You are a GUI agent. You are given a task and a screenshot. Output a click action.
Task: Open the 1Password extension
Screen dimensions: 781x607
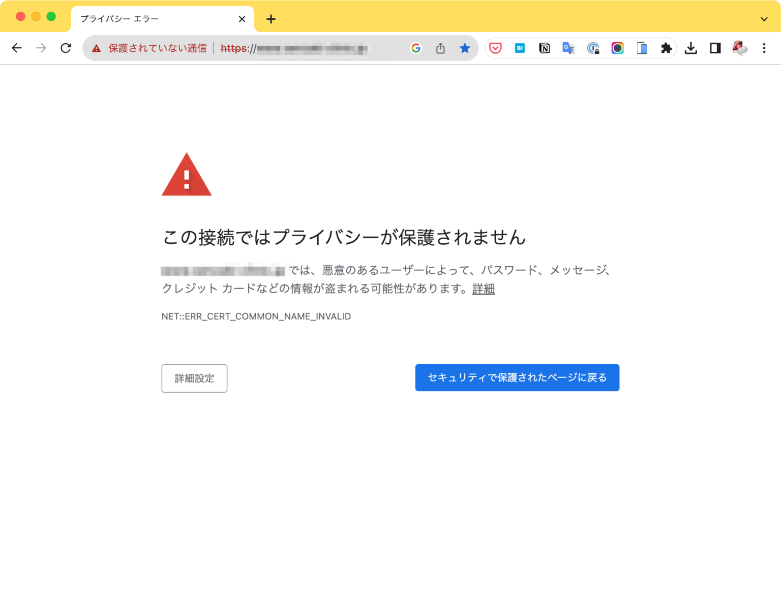[x=593, y=48]
